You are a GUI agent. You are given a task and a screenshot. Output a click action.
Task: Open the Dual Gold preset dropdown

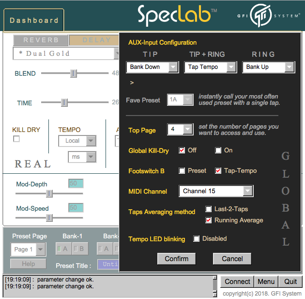click(x=66, y=53)
